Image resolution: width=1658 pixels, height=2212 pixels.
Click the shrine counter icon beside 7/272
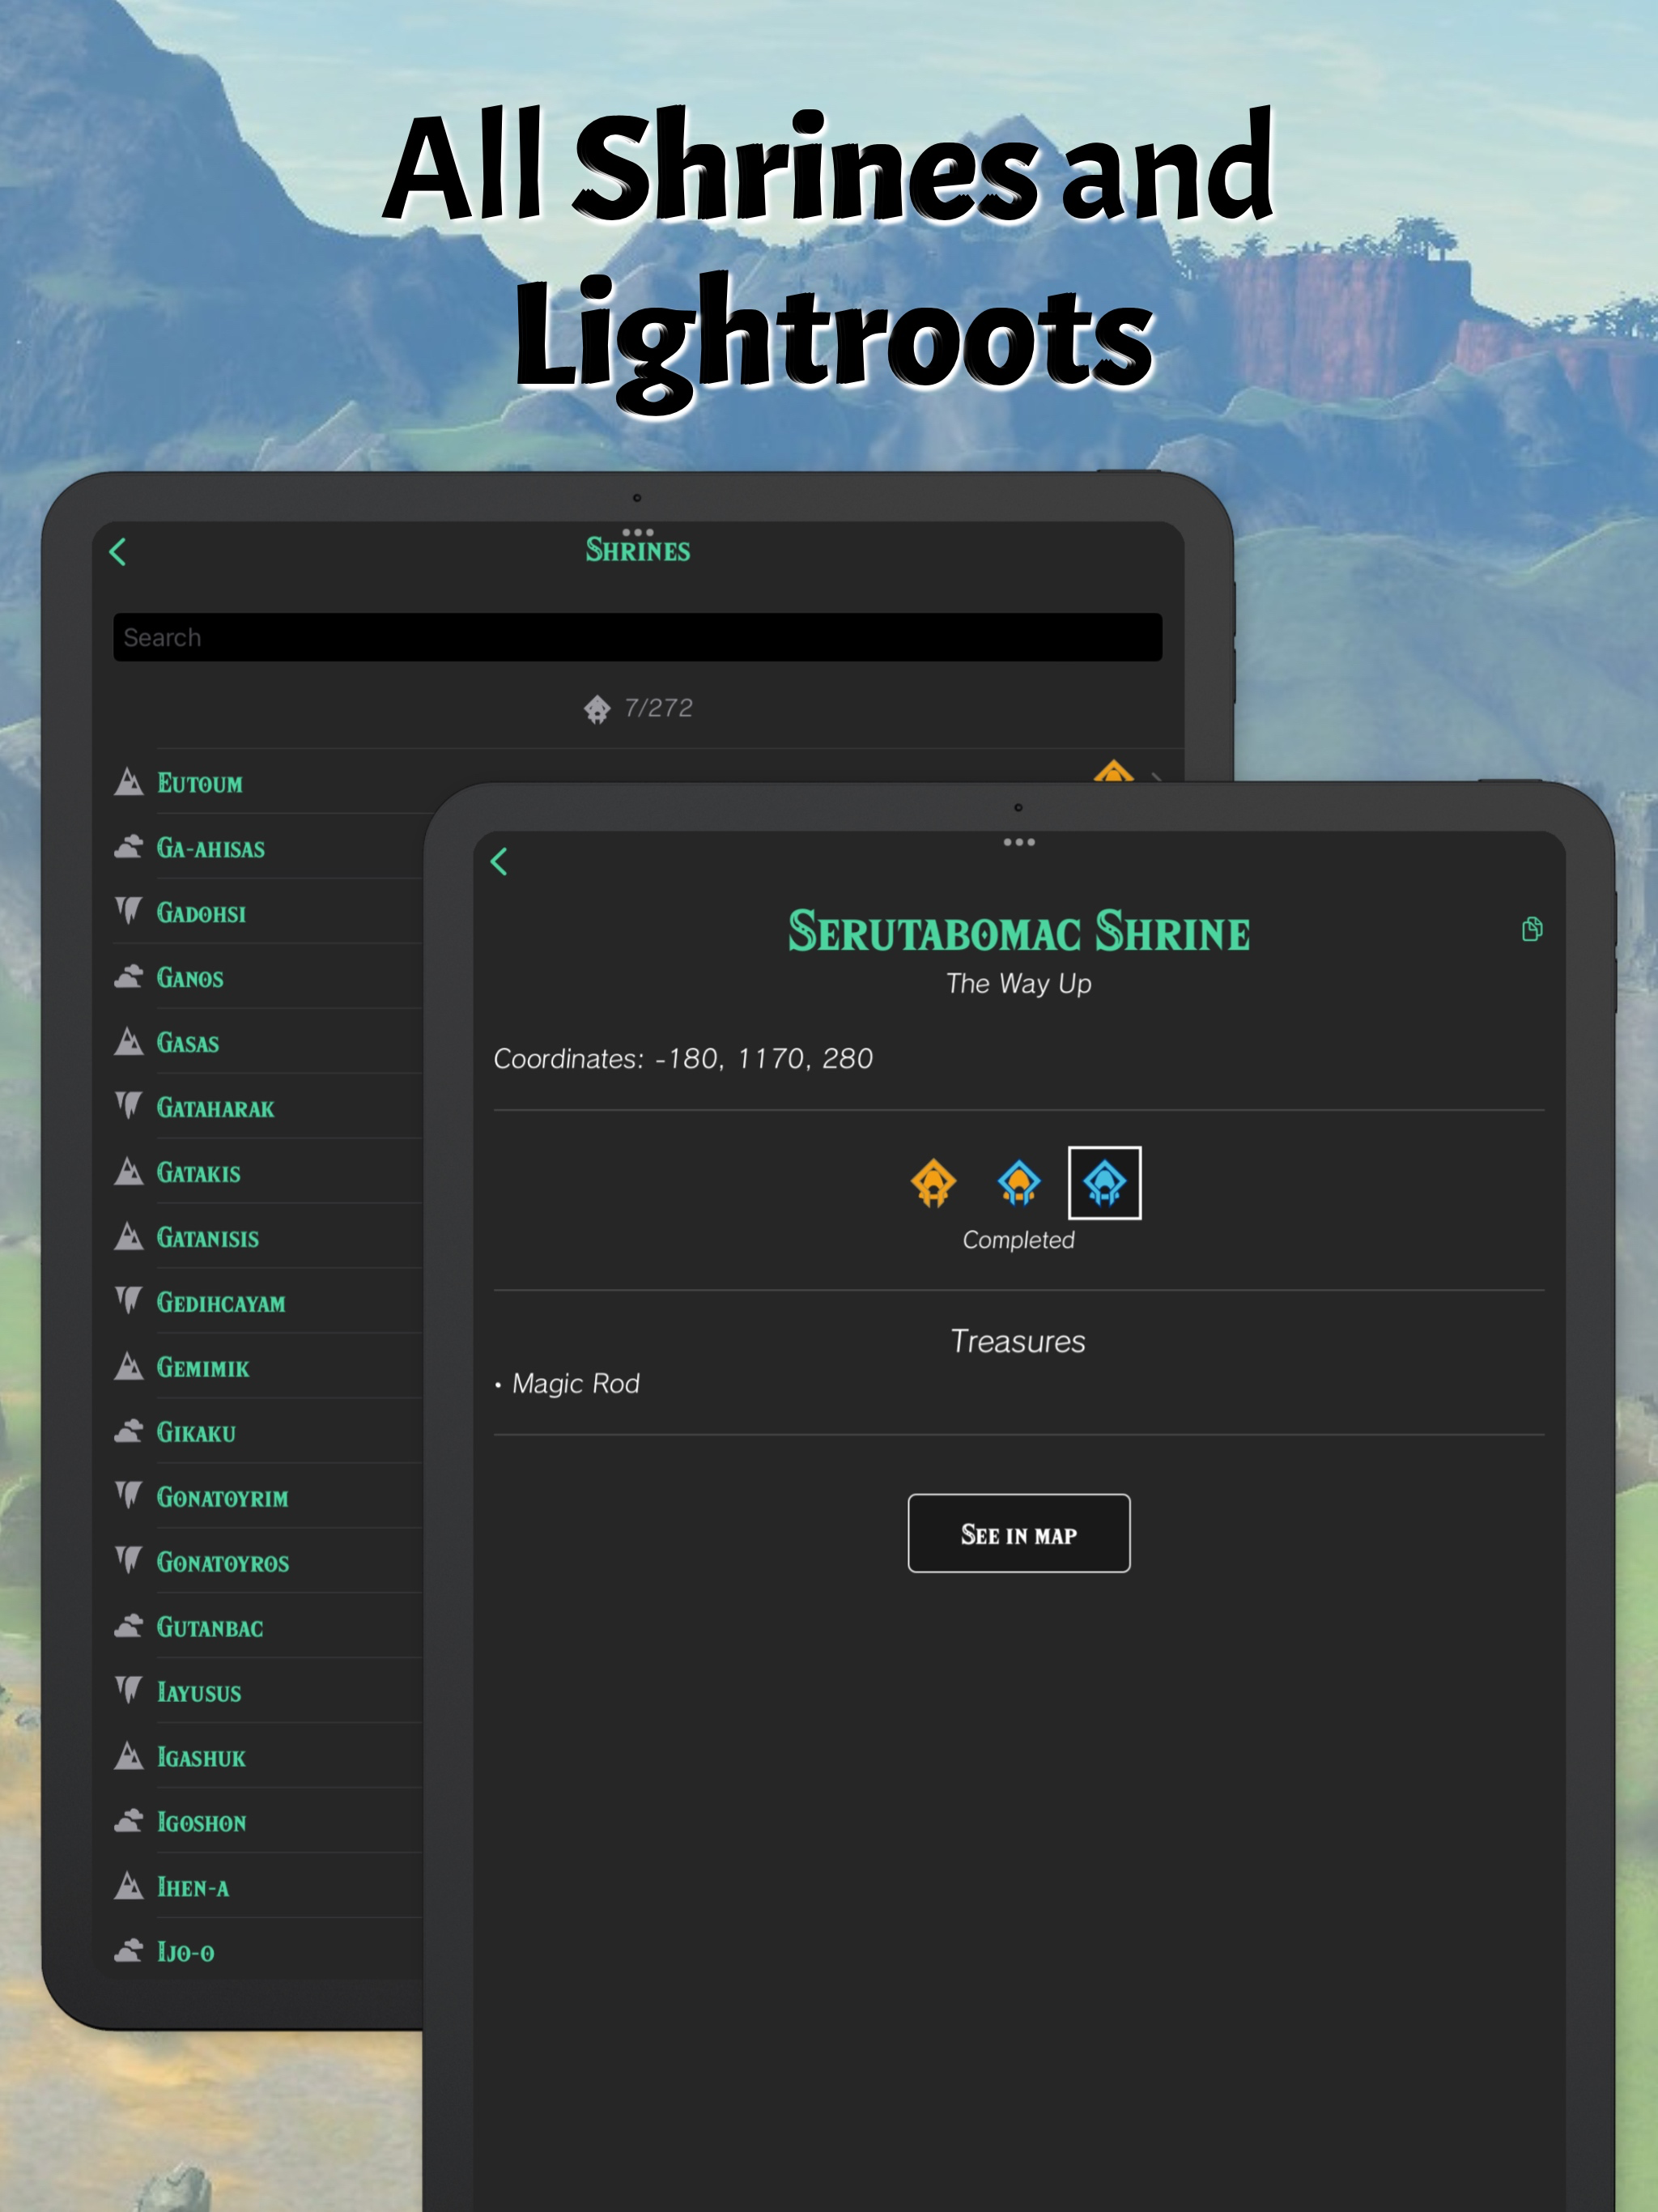[597, 709]
